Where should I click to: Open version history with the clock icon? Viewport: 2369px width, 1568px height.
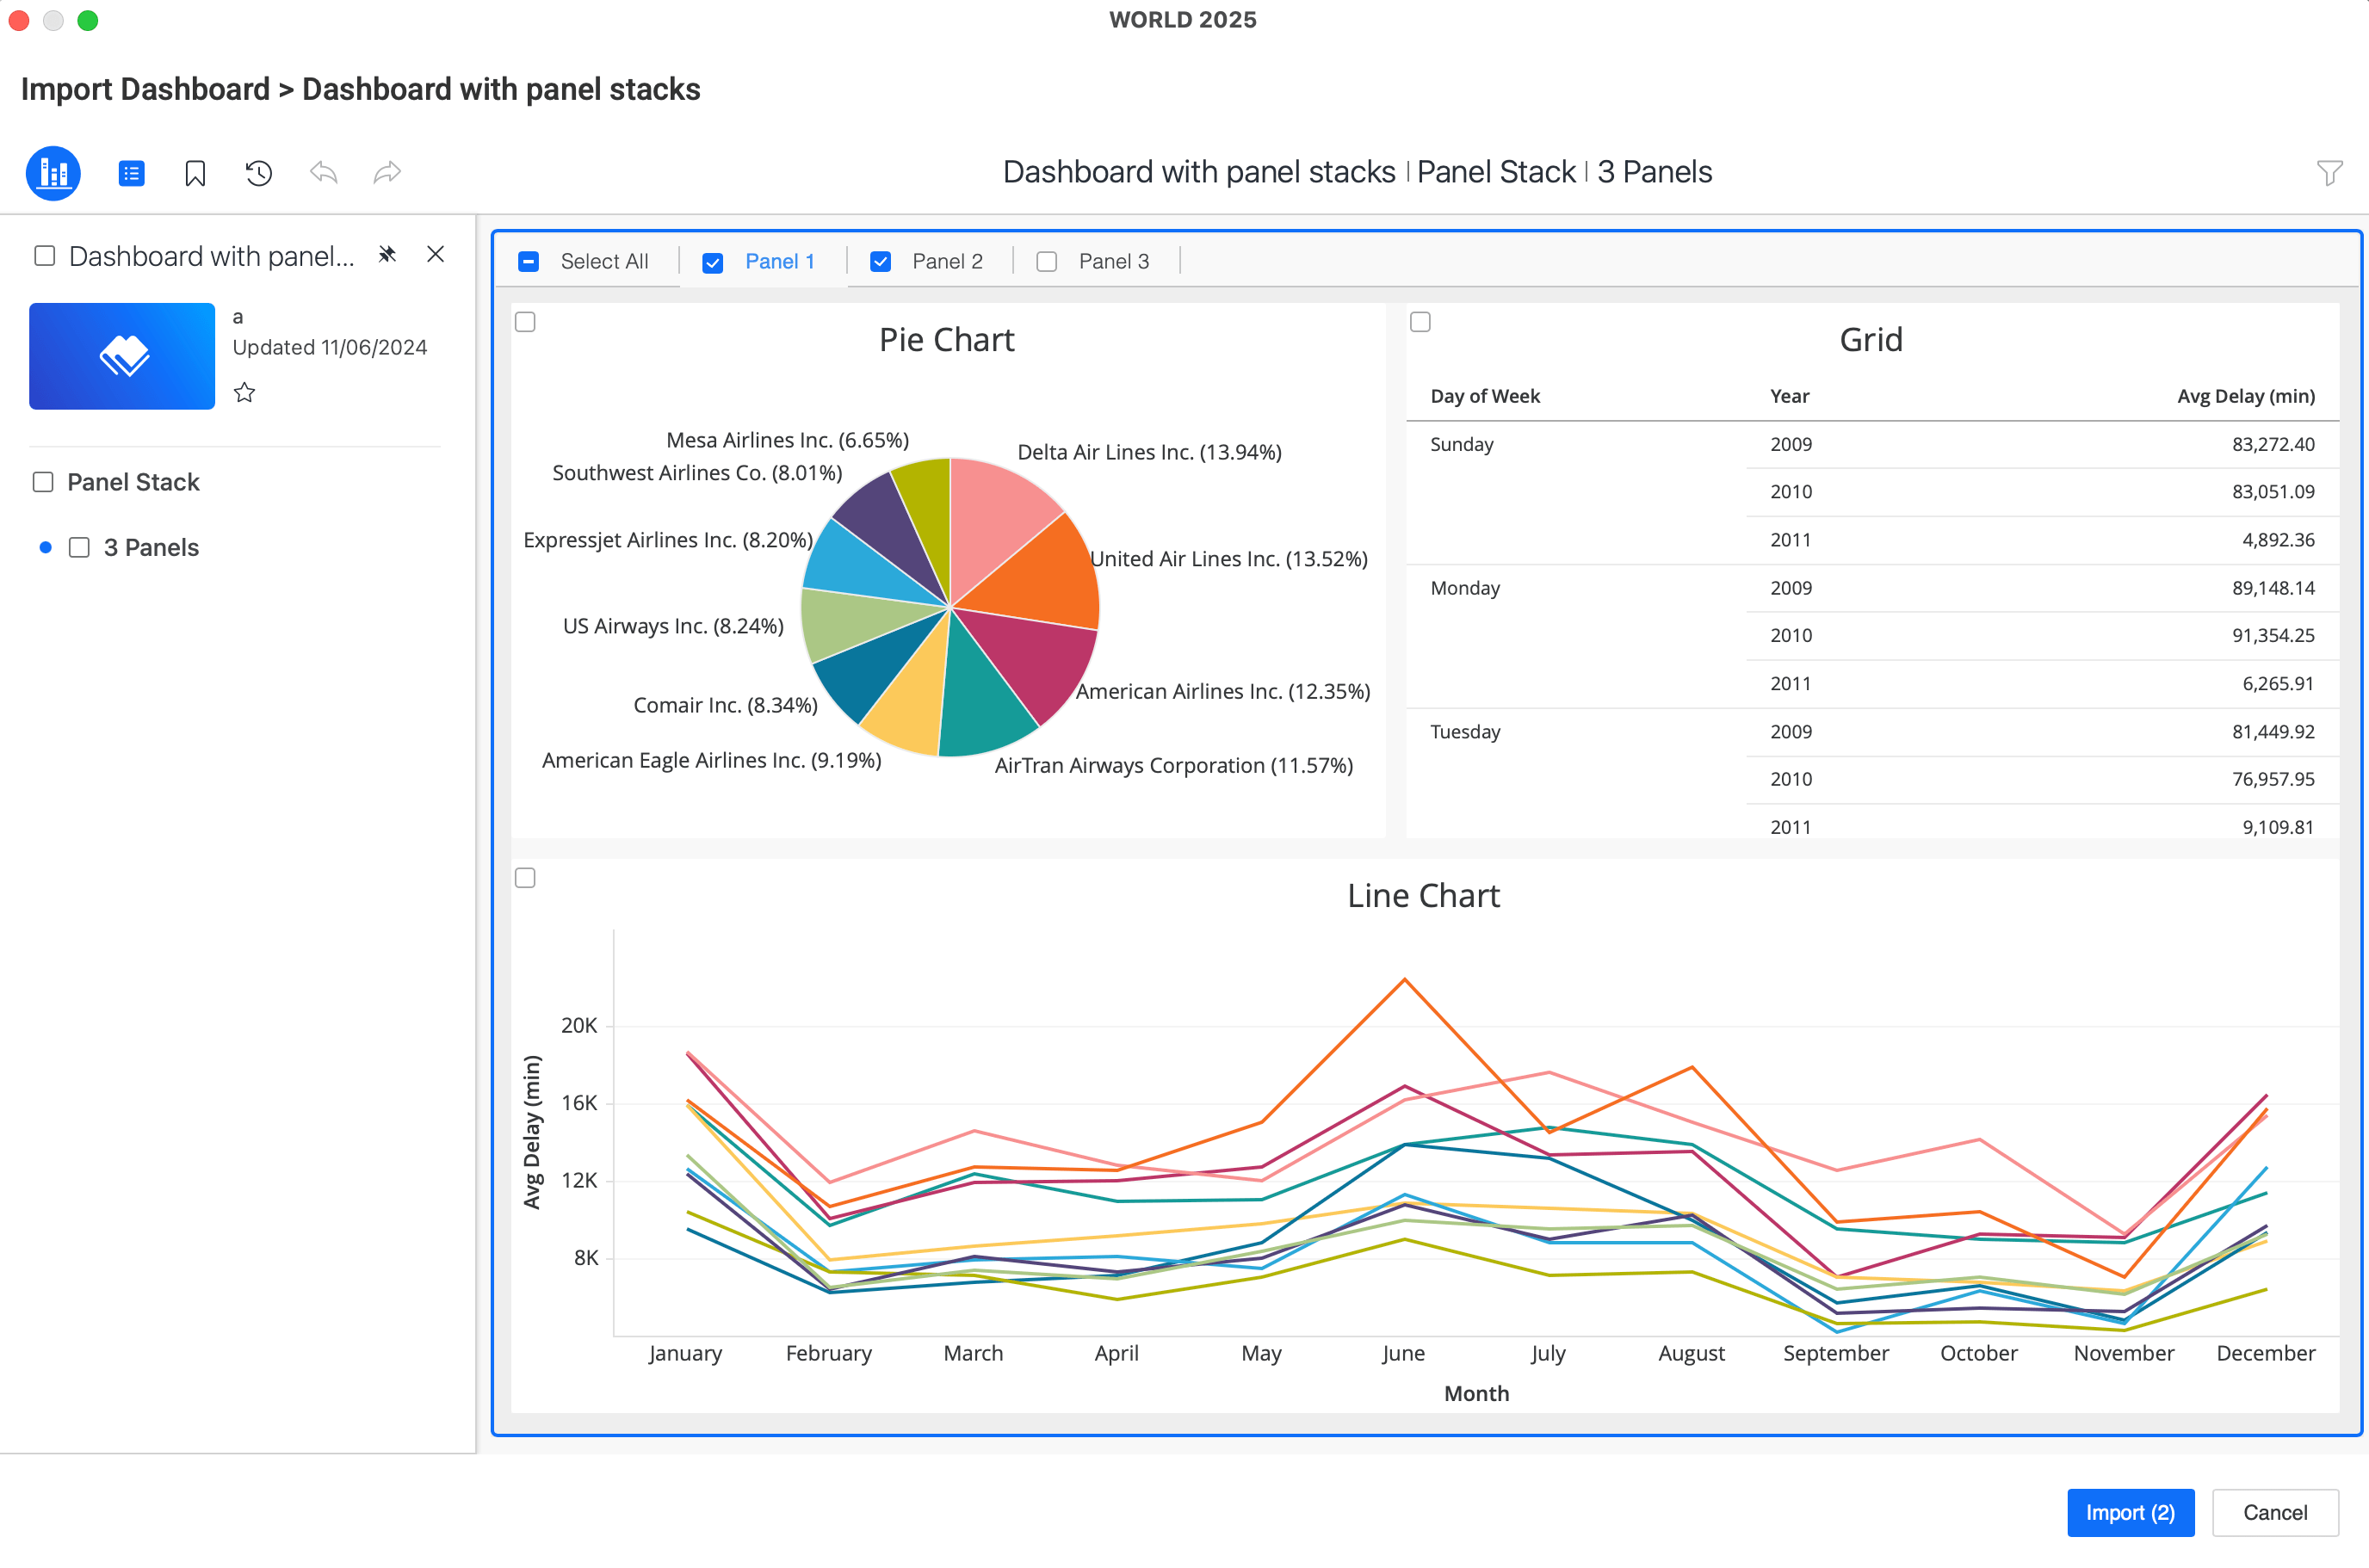click(258, 172)
